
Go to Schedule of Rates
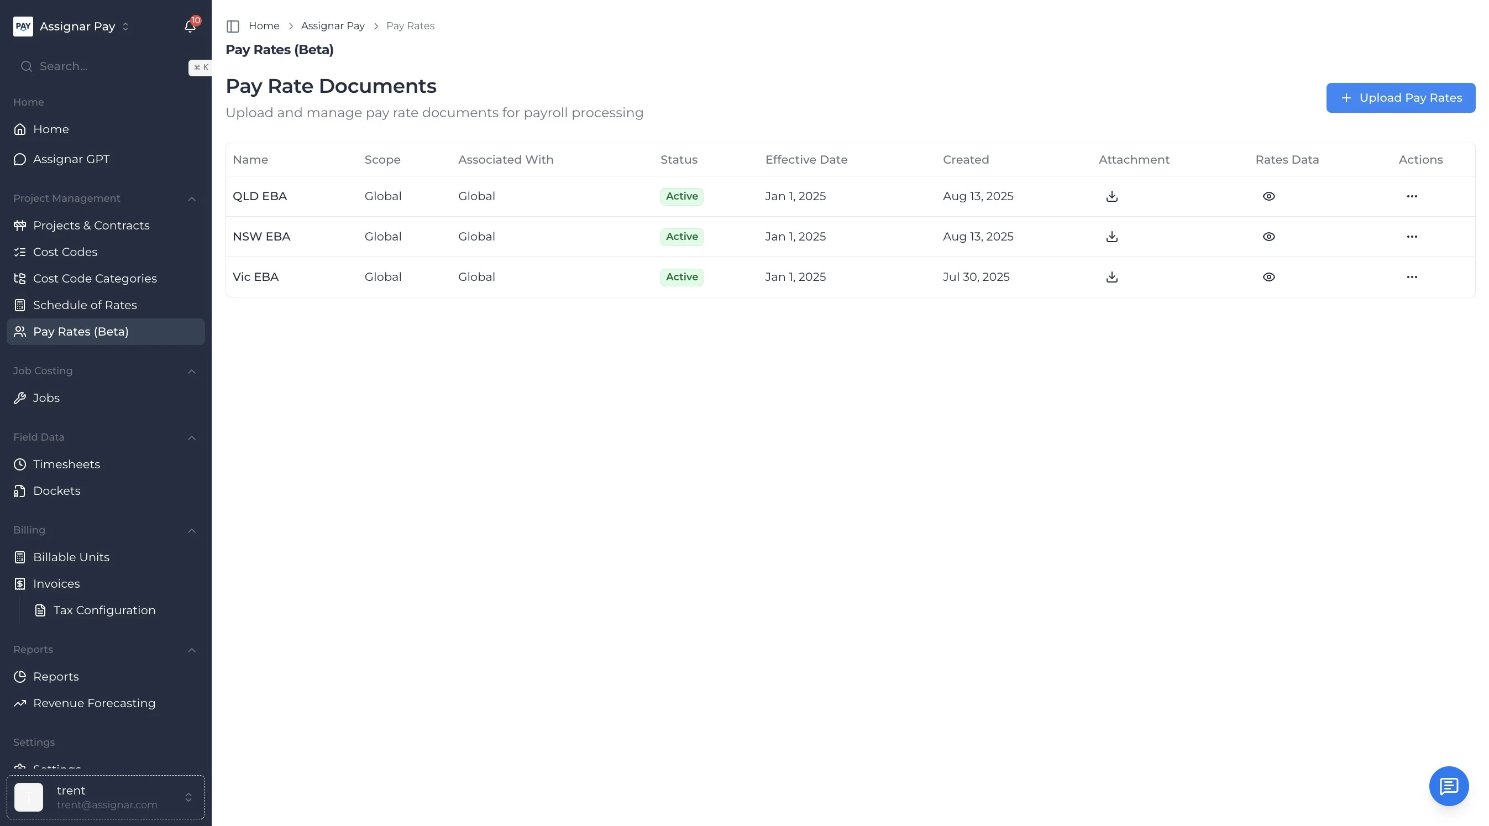pos(85,305)
